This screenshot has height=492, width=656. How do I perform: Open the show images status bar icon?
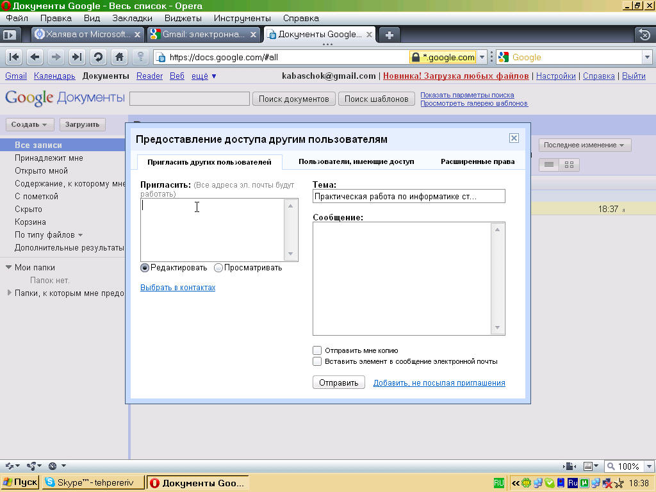[591, 466]
